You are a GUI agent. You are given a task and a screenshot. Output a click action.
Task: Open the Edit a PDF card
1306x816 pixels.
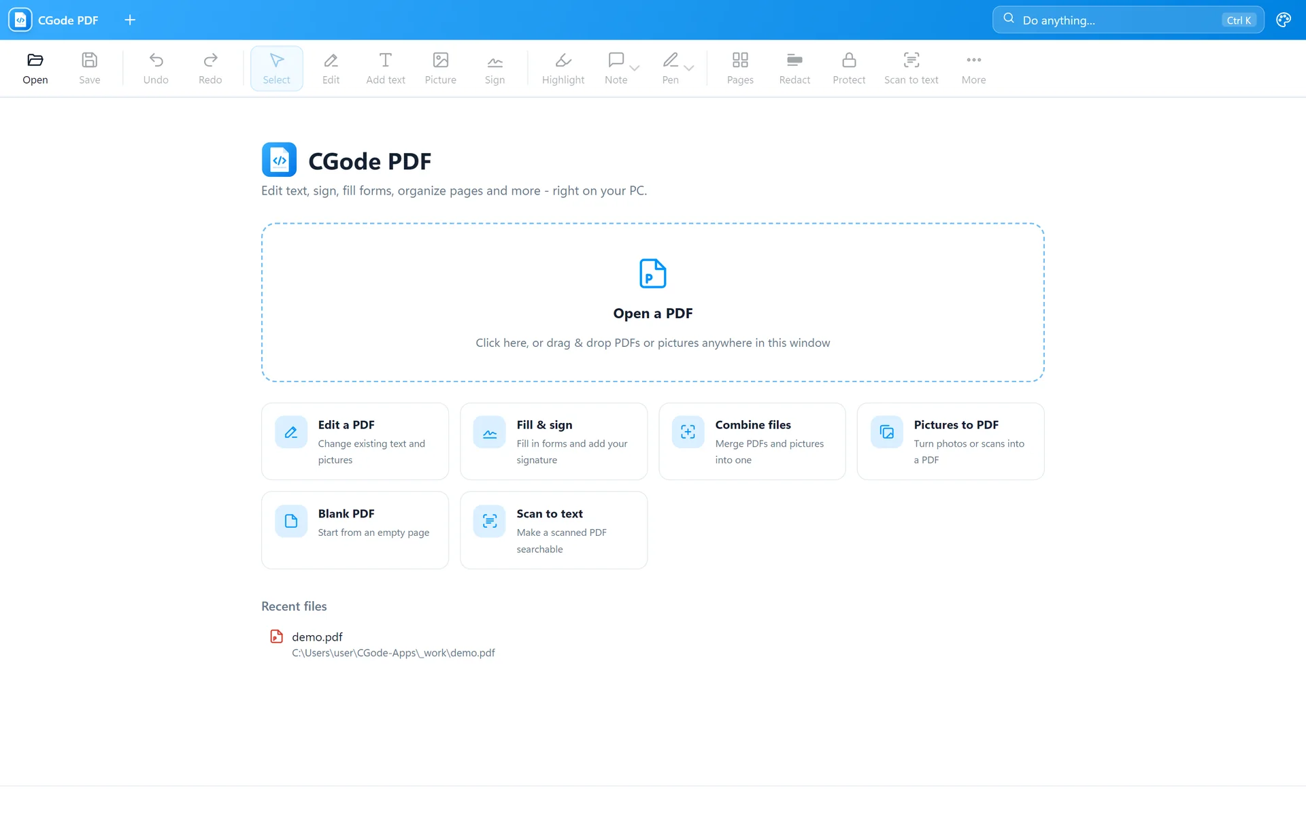[x=354, y=441]
